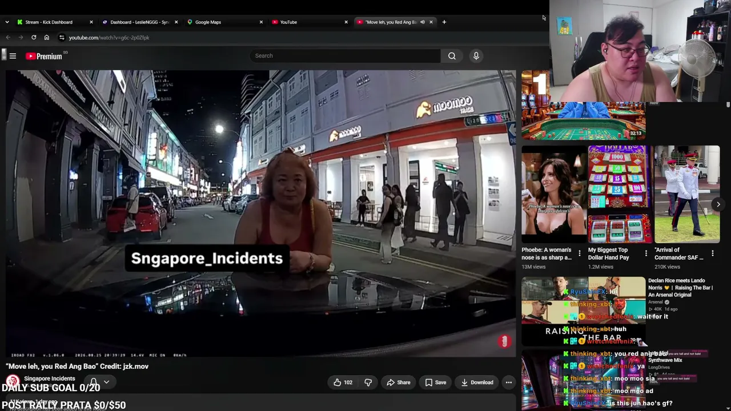Image resolution: width=731 pixels, height=411 pixels.
Task: Open more actions three-dot menu beside Download
Action: [x=508, y=382]
